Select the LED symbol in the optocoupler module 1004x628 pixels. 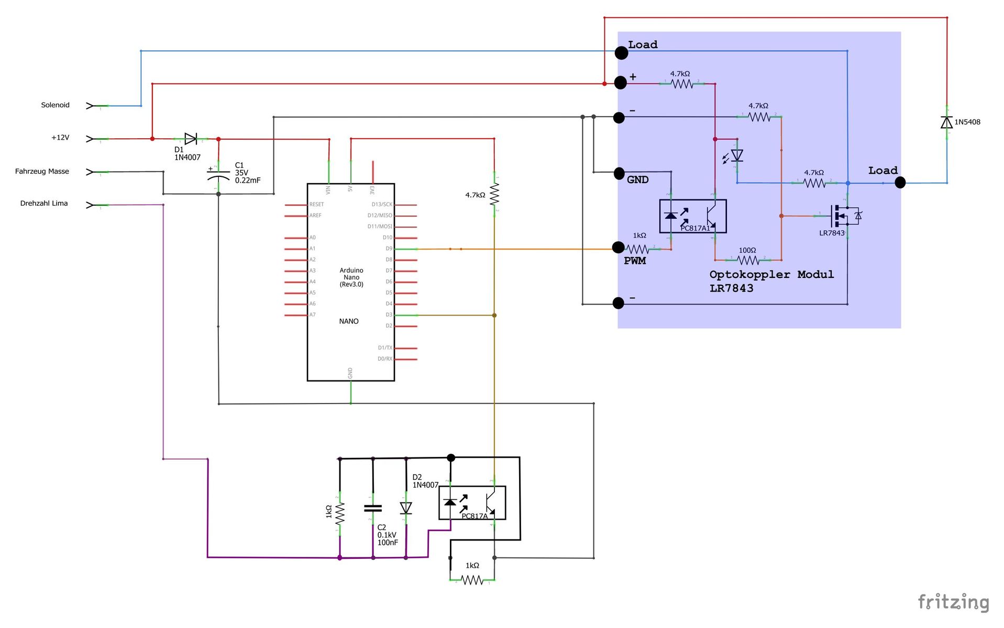(x=736, y=155)
